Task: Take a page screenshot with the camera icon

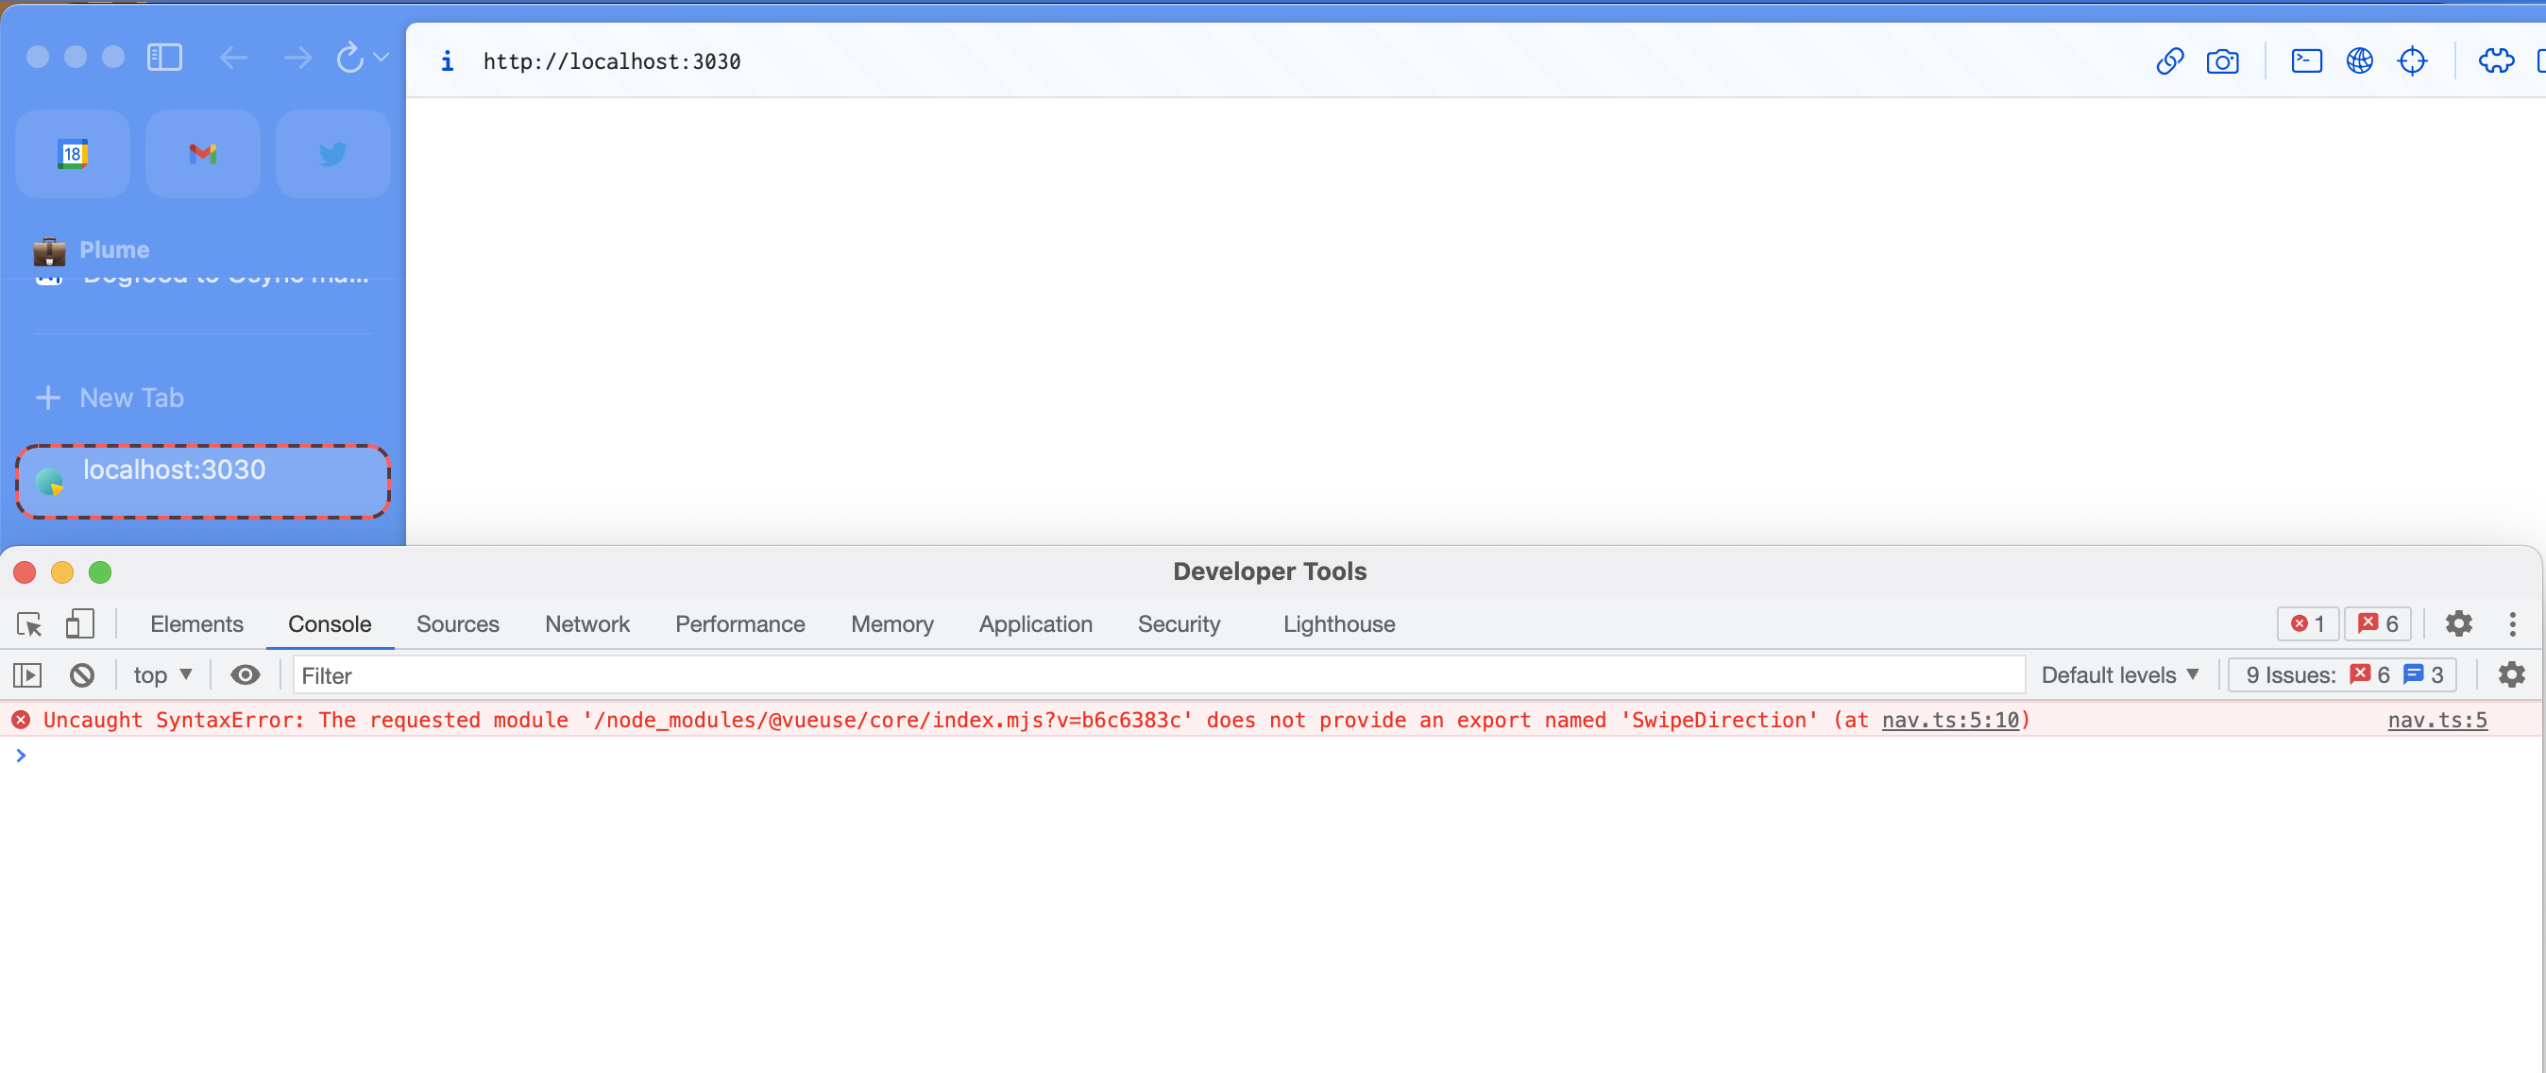Action: tap(2223, 61)
